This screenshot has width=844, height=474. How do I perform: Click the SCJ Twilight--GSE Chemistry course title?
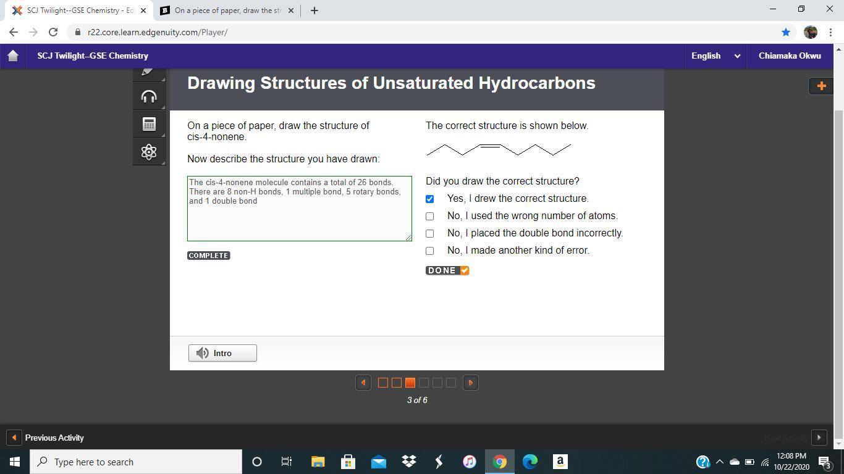tap(93, 56)
